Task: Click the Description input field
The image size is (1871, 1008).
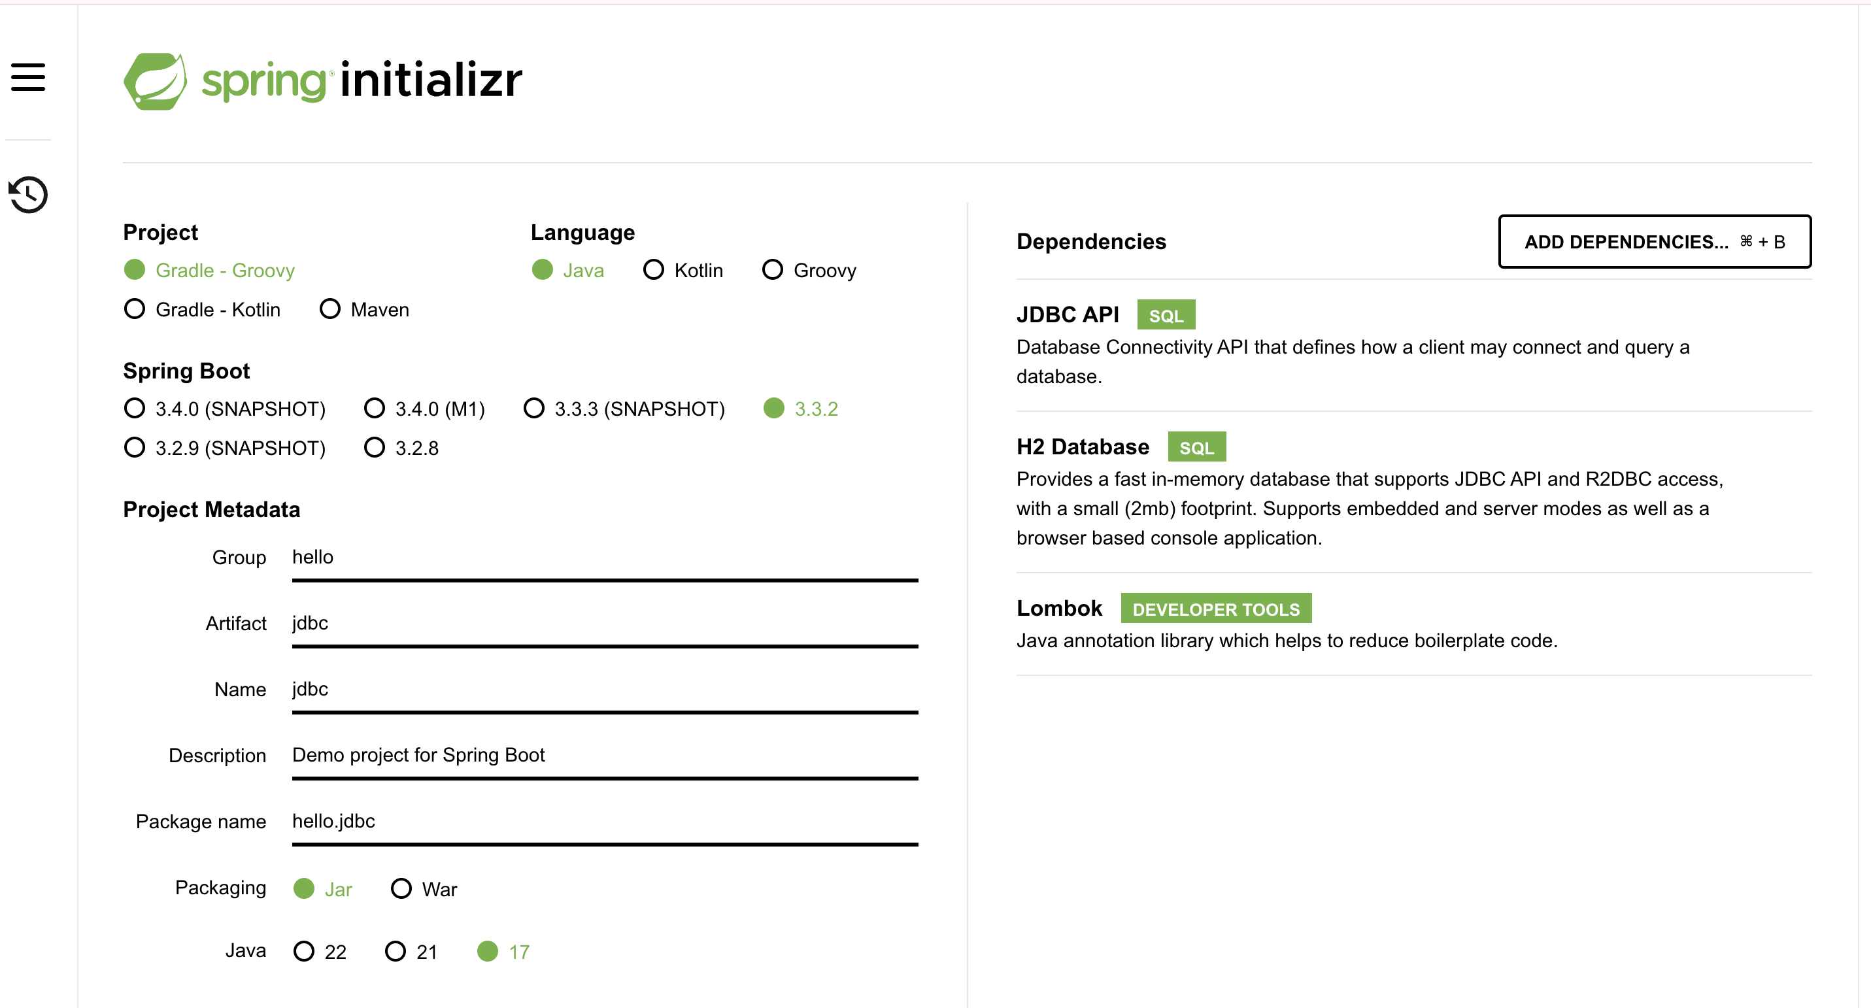Action: (x=604, y=755)
